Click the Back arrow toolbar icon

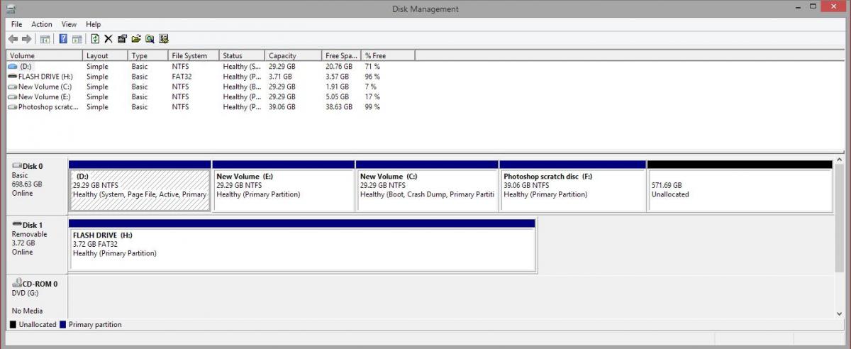13,39
